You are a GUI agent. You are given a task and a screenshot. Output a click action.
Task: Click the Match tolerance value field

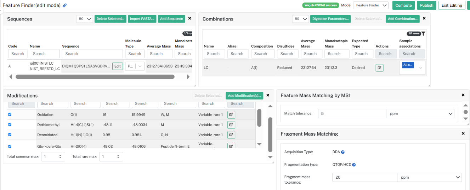point(352,113)
